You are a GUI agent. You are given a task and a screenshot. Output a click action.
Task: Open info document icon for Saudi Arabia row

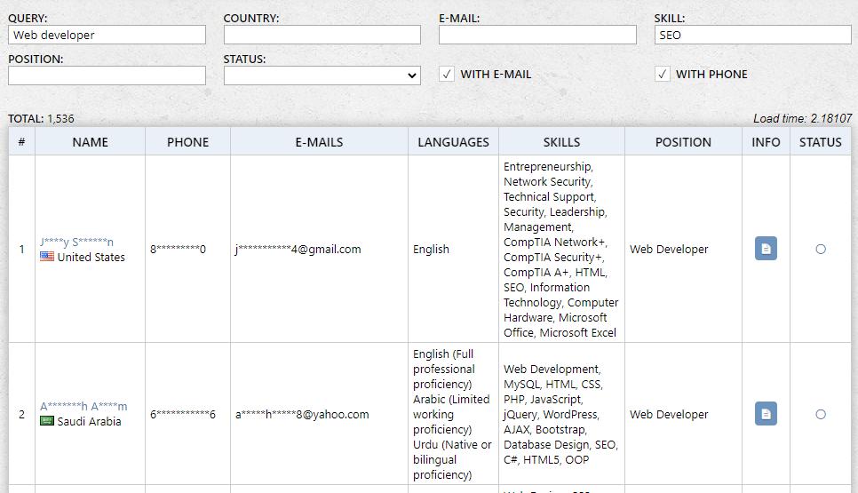(766, 414)
